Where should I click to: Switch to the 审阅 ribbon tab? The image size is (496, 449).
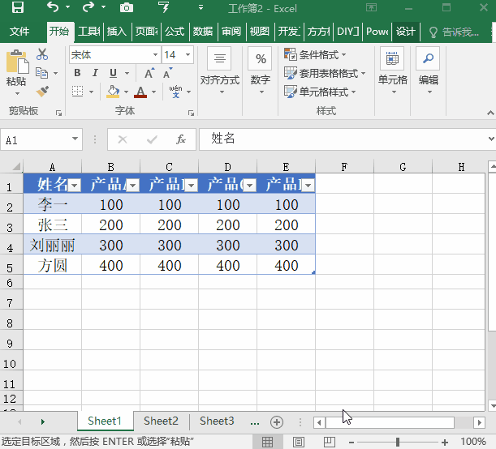coord(231,32)
